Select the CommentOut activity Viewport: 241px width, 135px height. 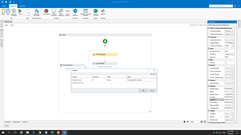click(x=72, y=65)
